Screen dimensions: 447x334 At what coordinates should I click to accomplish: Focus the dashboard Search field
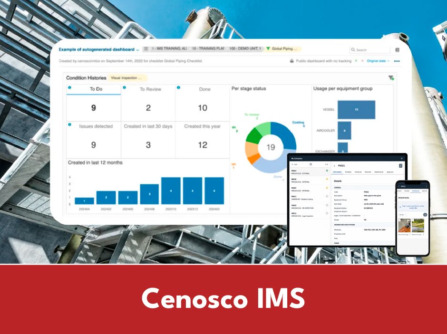[x=370, y=50]
